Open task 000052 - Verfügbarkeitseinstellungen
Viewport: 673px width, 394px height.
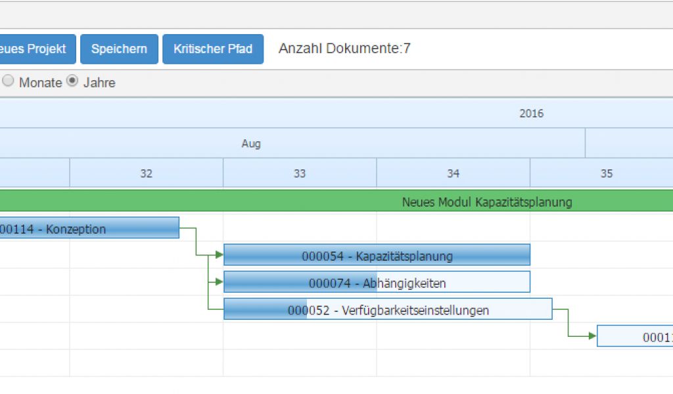tap(388, 310)
